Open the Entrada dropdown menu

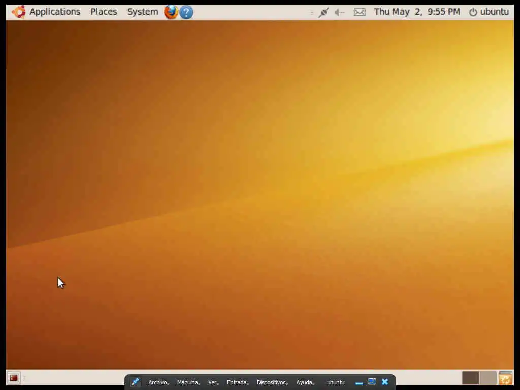coord(238,382)
